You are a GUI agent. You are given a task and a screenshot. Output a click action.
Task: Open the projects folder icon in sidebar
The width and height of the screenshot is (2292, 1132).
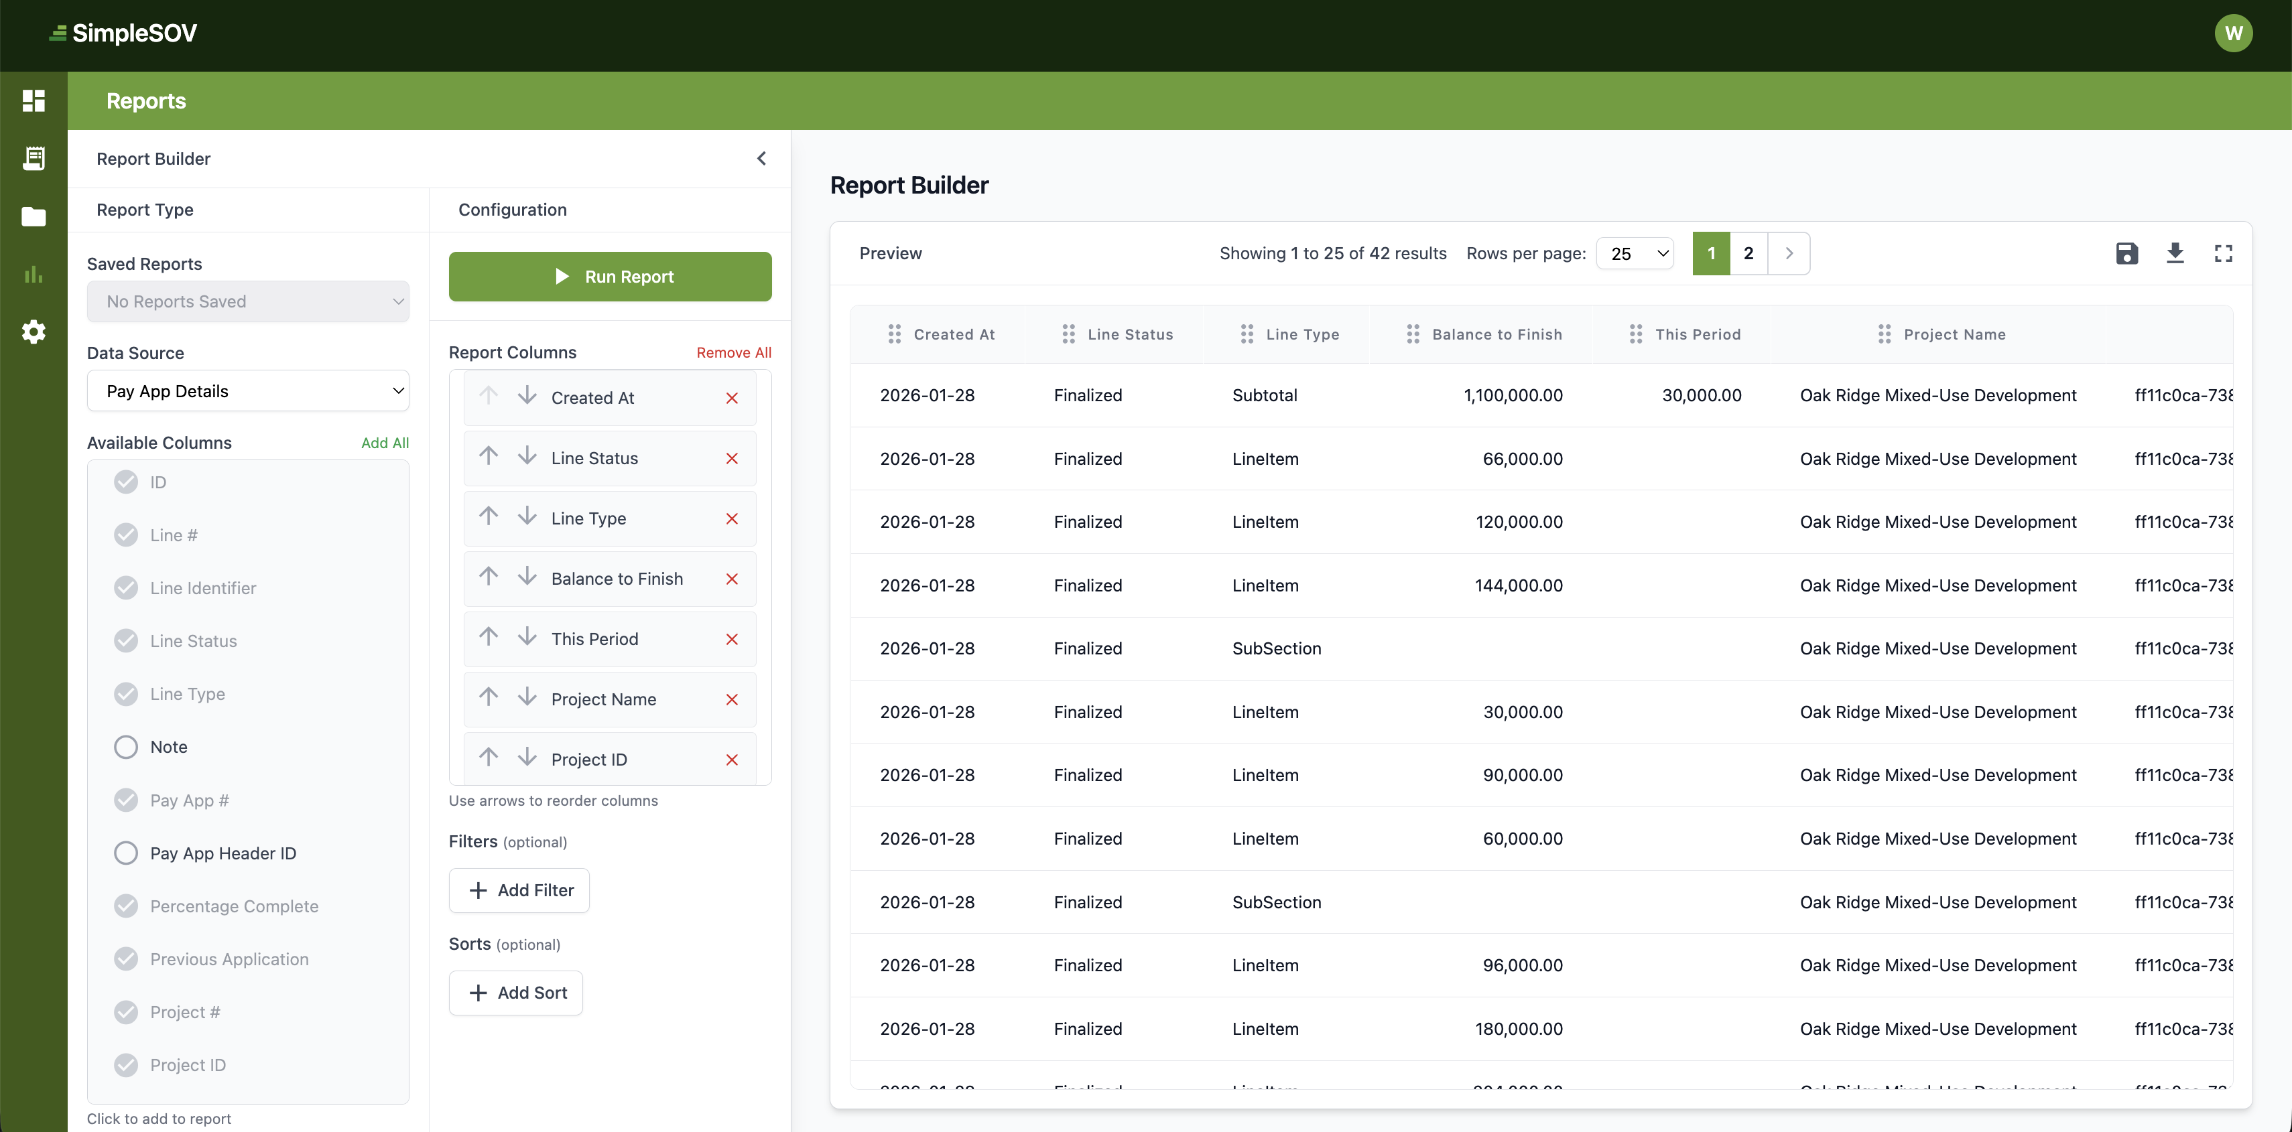coord(33,216)
